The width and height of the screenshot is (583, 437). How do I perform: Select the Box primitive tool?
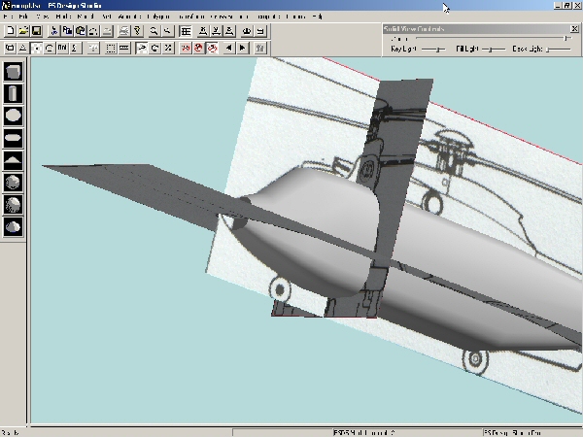click(13, 71)
